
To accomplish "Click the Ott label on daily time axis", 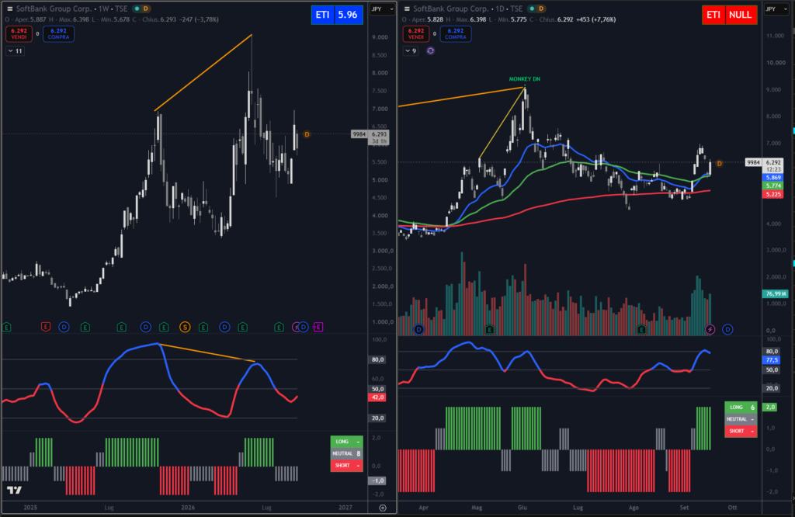I will (x=732, y=508).
